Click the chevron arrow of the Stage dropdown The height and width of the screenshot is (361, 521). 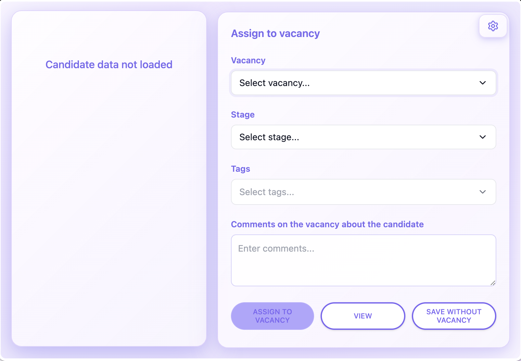(x=483, y=137)
